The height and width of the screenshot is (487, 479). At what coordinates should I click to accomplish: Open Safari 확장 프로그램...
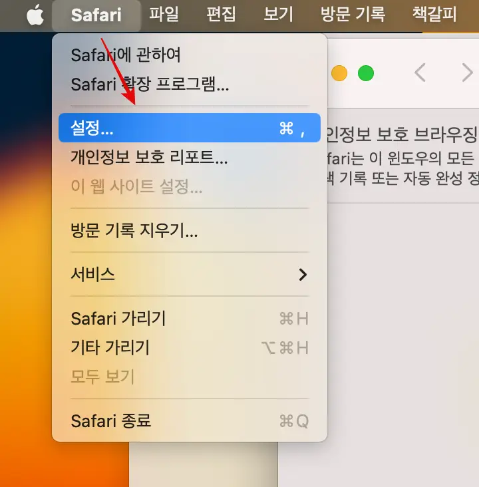coord(190,84)
